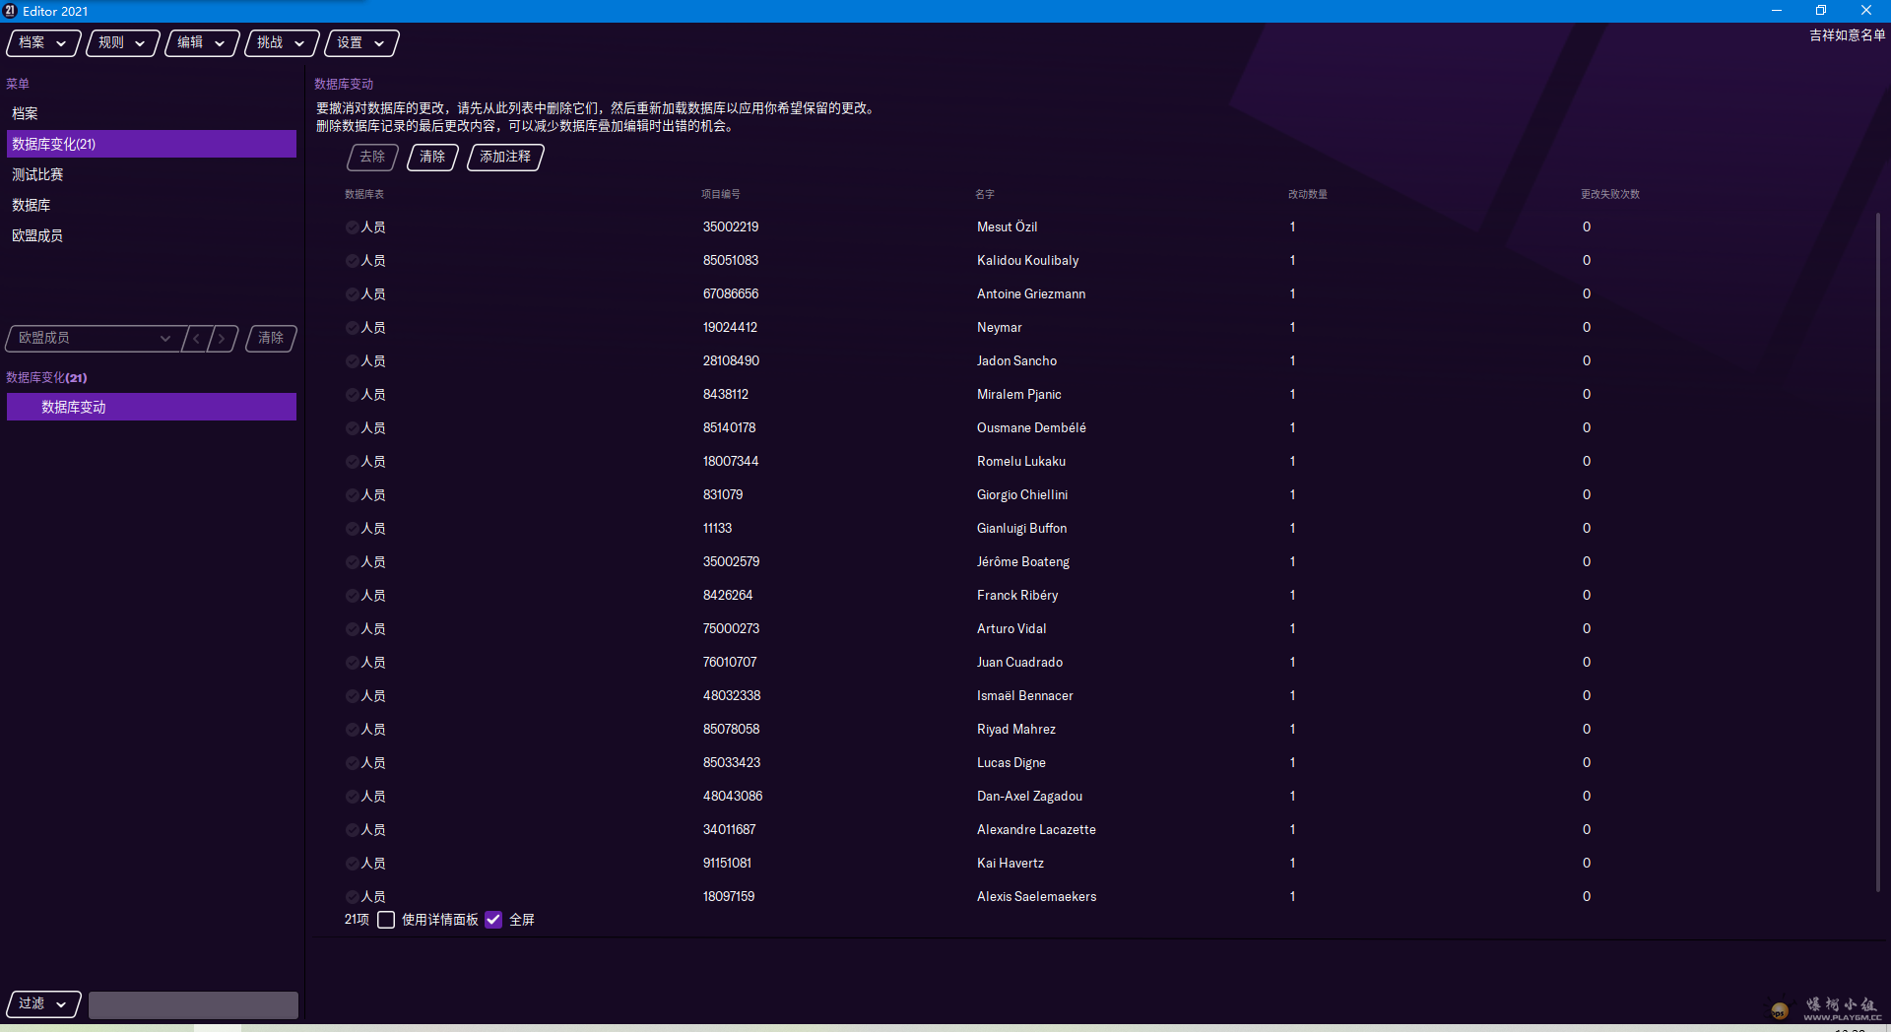The height and width of the screenshot is (1032, 1891).
Task: Open the 过滤 filter dropdown
Action: [43, 1003]
